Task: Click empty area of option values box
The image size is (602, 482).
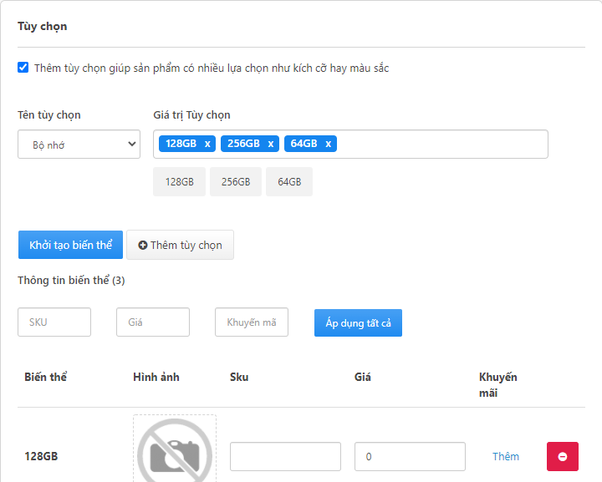Action: (x=441, y=145)
